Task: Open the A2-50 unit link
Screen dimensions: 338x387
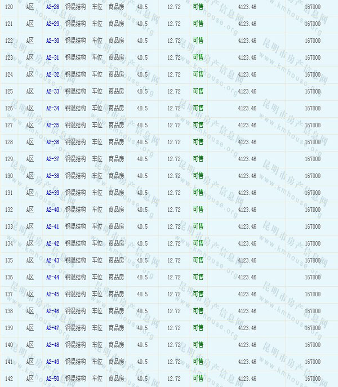Action: 52,379
